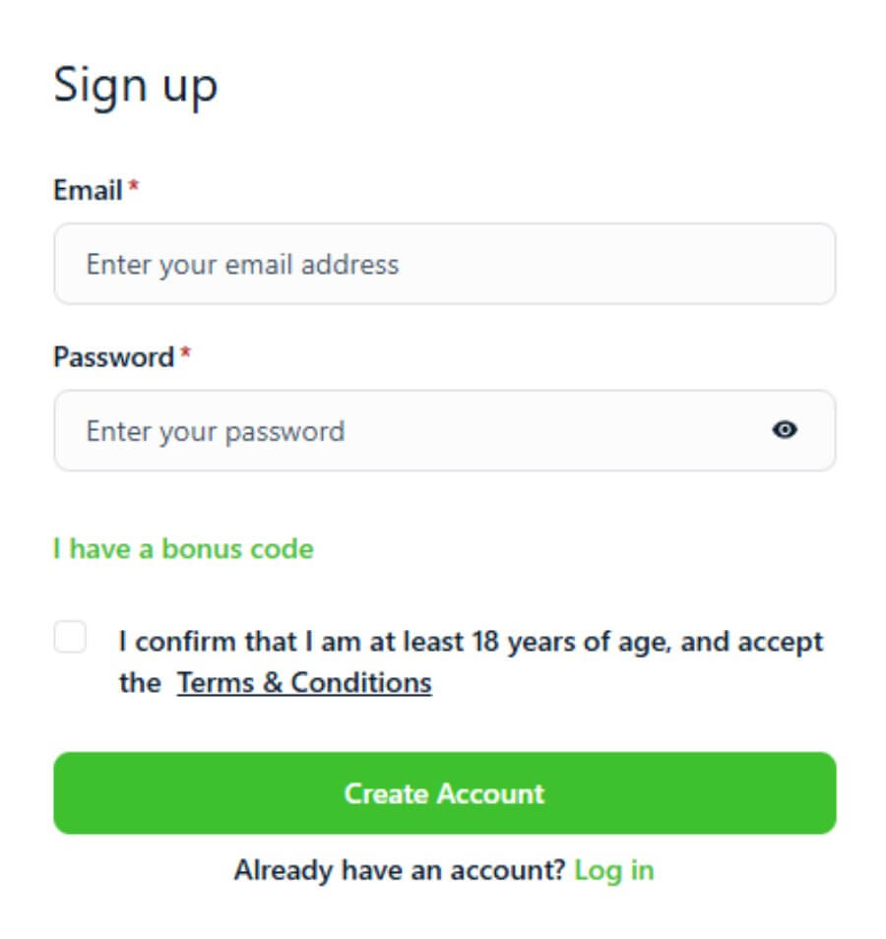Focus the Email address input field
Image resolution: width=886 pixels, height=939 pixels.
[x=445, y=264]
